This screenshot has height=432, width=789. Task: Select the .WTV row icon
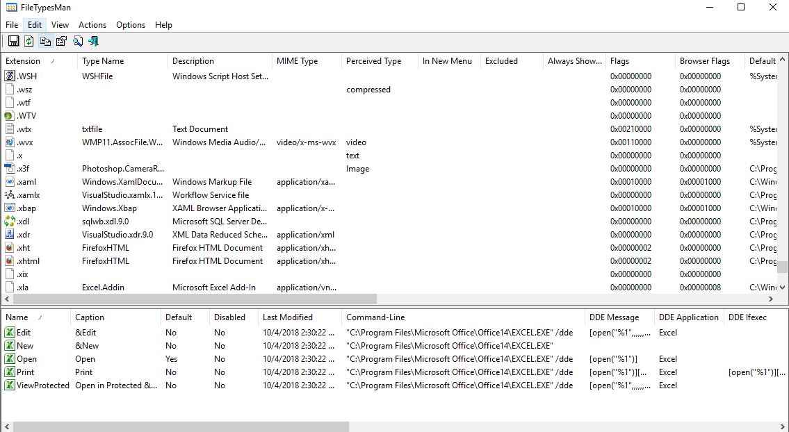pos(10,116)
